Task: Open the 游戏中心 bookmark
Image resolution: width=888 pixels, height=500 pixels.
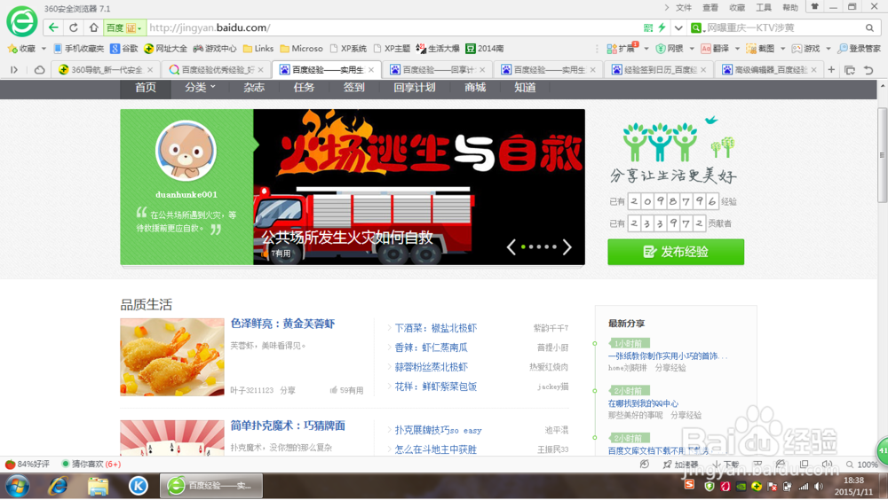Action: pyautogui.click(x=215, y=49)
